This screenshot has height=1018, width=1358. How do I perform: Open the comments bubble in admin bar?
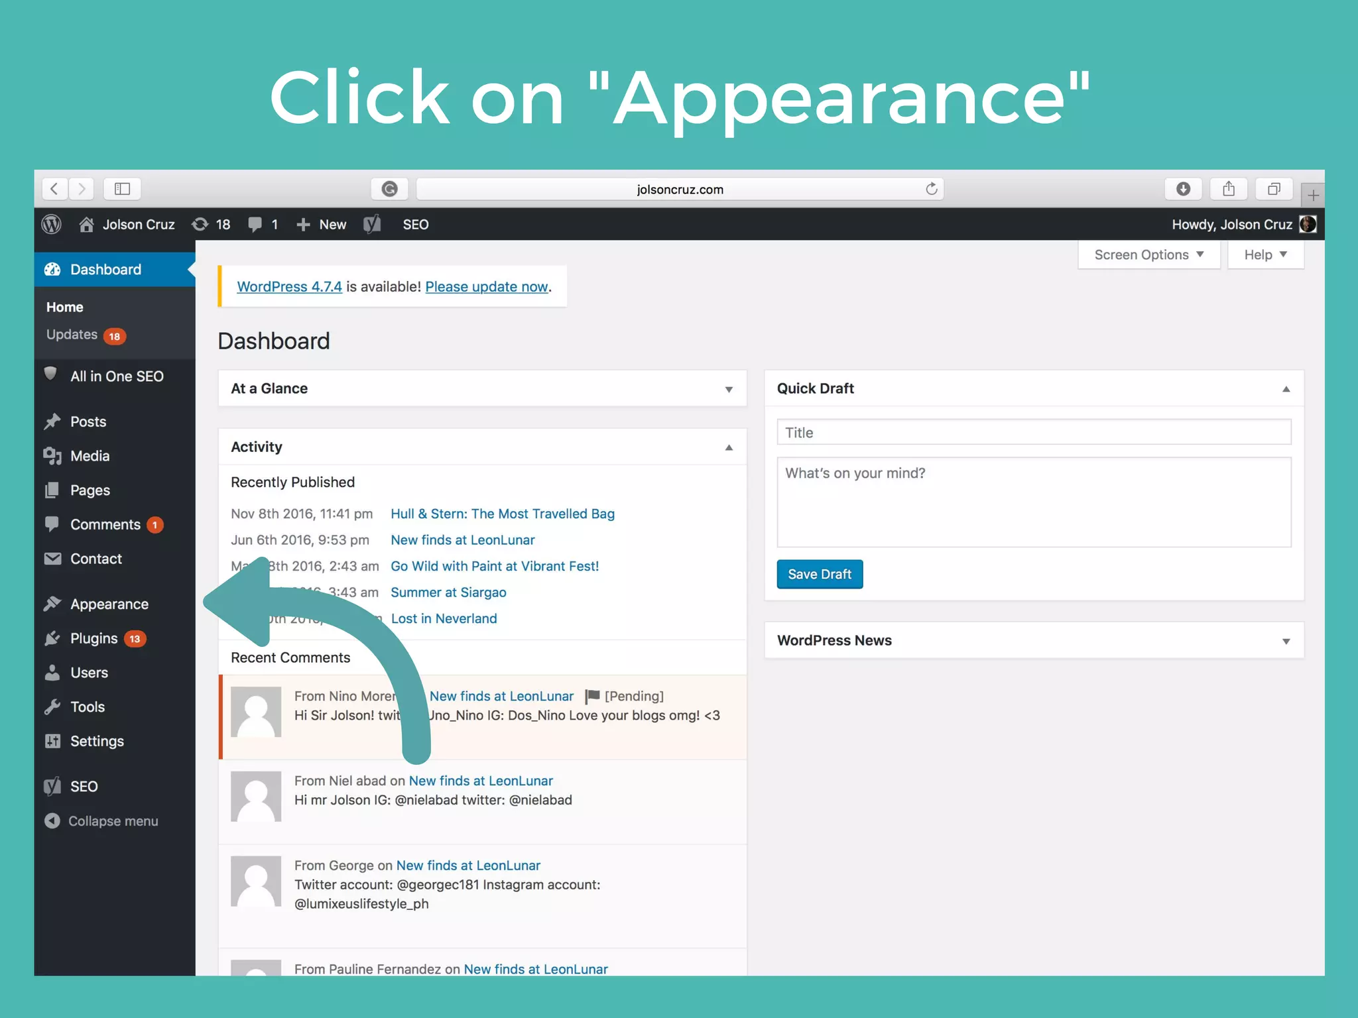pos(263,224)
